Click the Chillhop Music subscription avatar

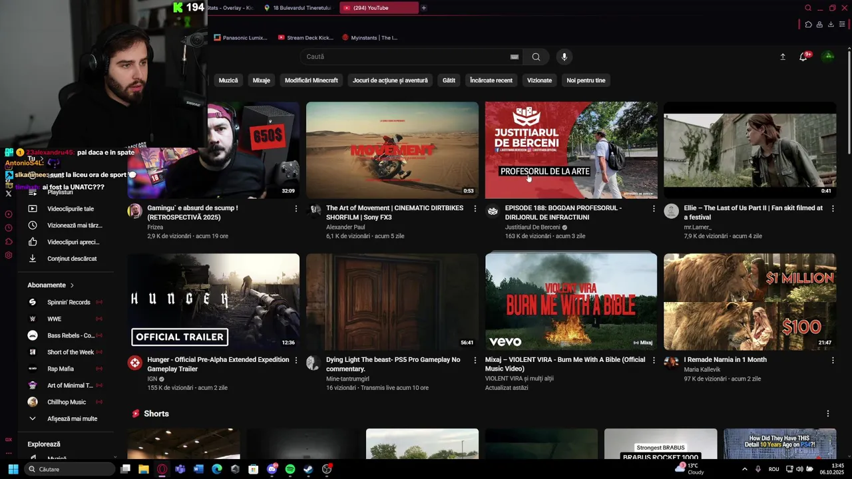pos(32,402)
